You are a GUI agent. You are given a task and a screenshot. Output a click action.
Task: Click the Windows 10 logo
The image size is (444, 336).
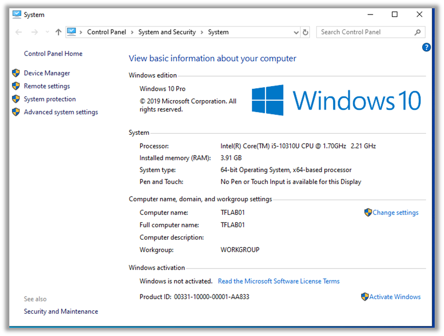pyautogui.click(x=336, y=100)
